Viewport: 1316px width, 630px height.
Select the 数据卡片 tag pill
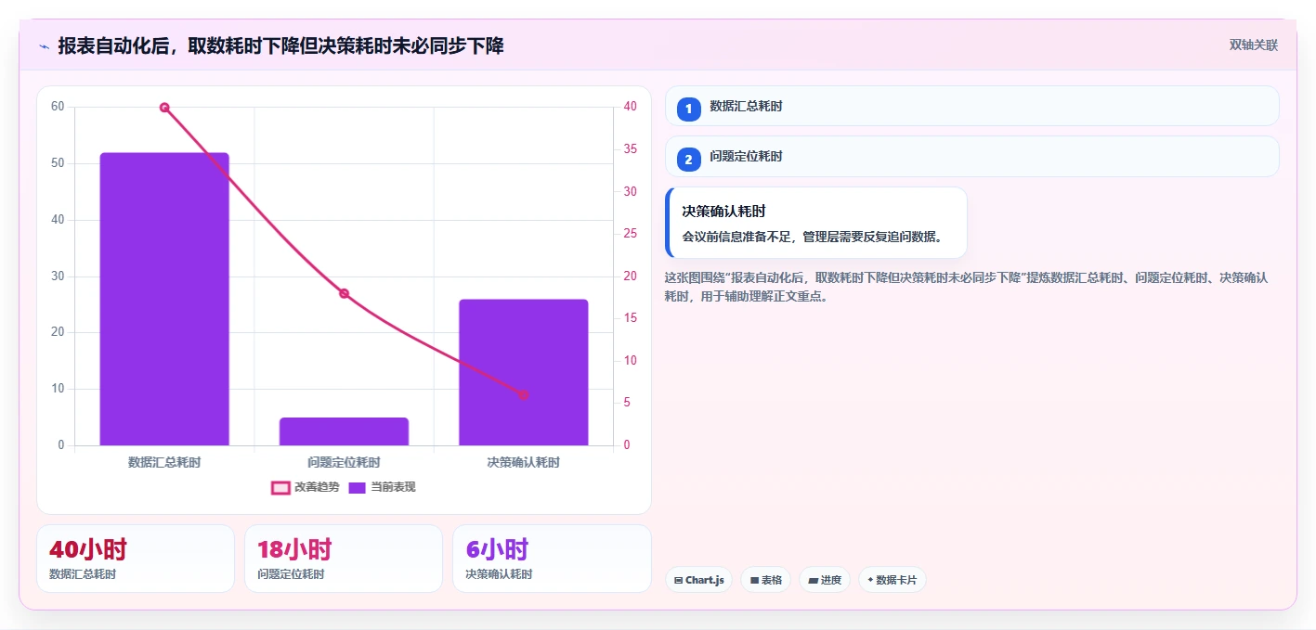point(893,580)
